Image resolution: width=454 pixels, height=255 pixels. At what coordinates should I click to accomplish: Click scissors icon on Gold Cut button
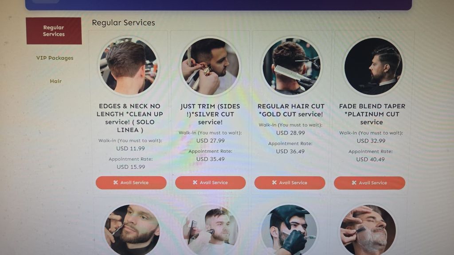tap(274, 182)
